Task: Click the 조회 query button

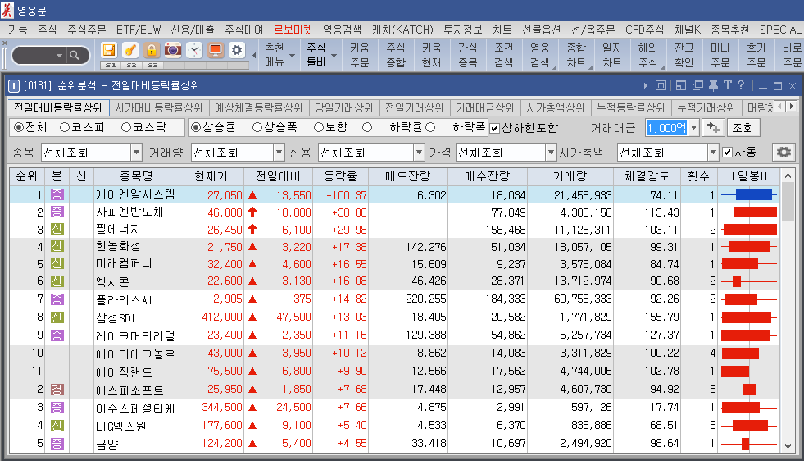Action: pos(743,127)
